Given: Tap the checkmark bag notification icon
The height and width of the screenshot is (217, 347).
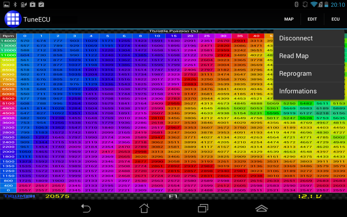Looking at the screenshot, I should click(x=41, y=4).
